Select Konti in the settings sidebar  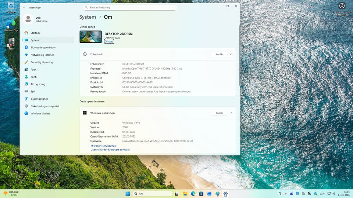[33, 77]
